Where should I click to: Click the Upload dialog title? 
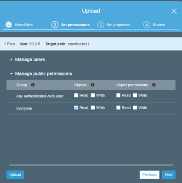click(91, 11)
